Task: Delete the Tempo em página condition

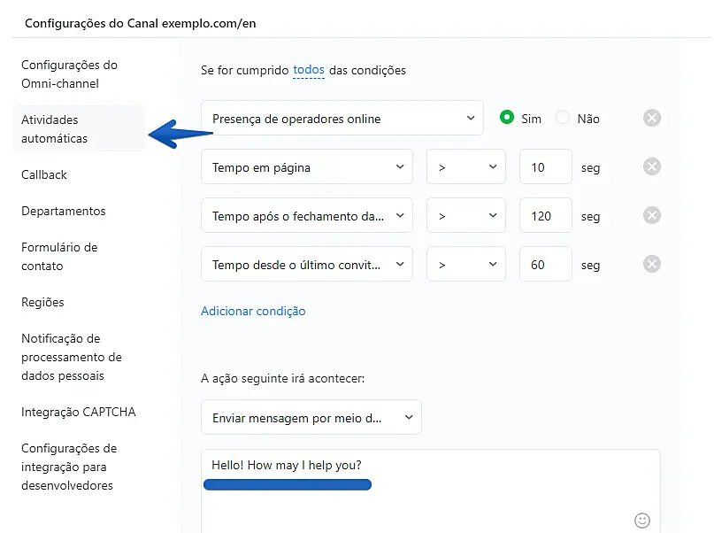Action: tap(652, 167)
